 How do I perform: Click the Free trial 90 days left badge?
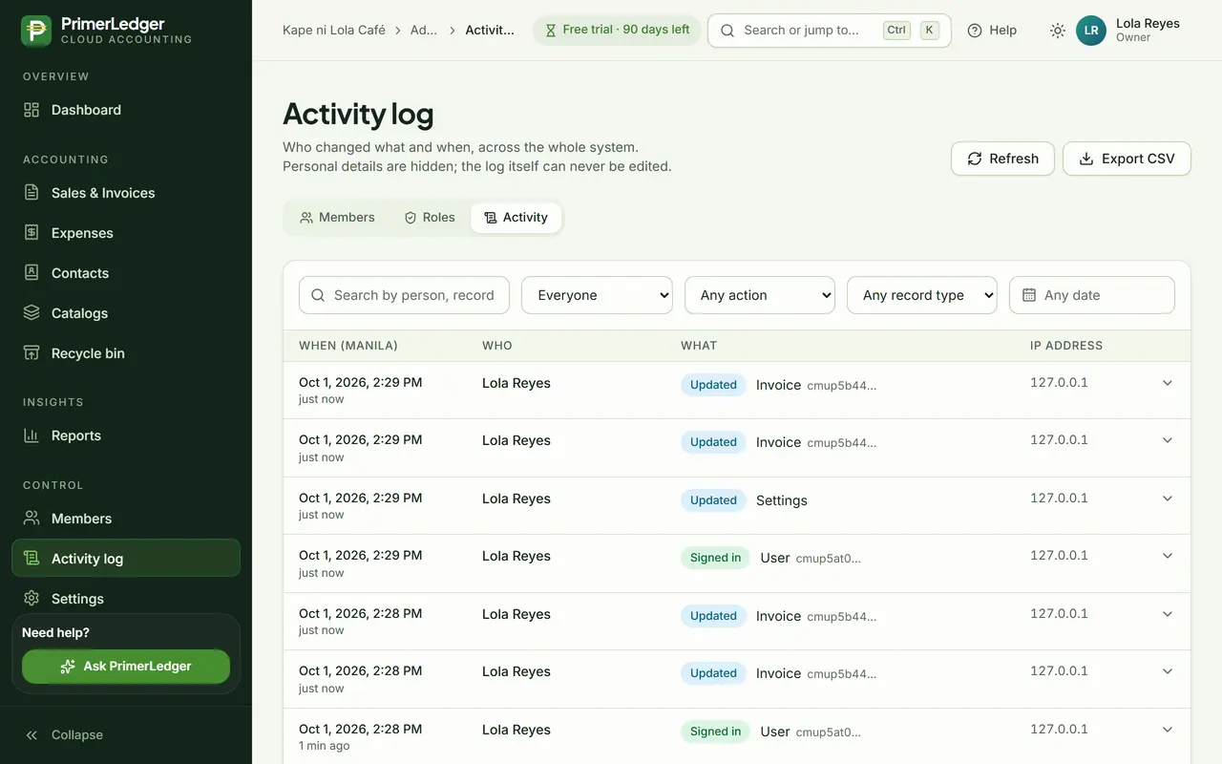point(617,31)
